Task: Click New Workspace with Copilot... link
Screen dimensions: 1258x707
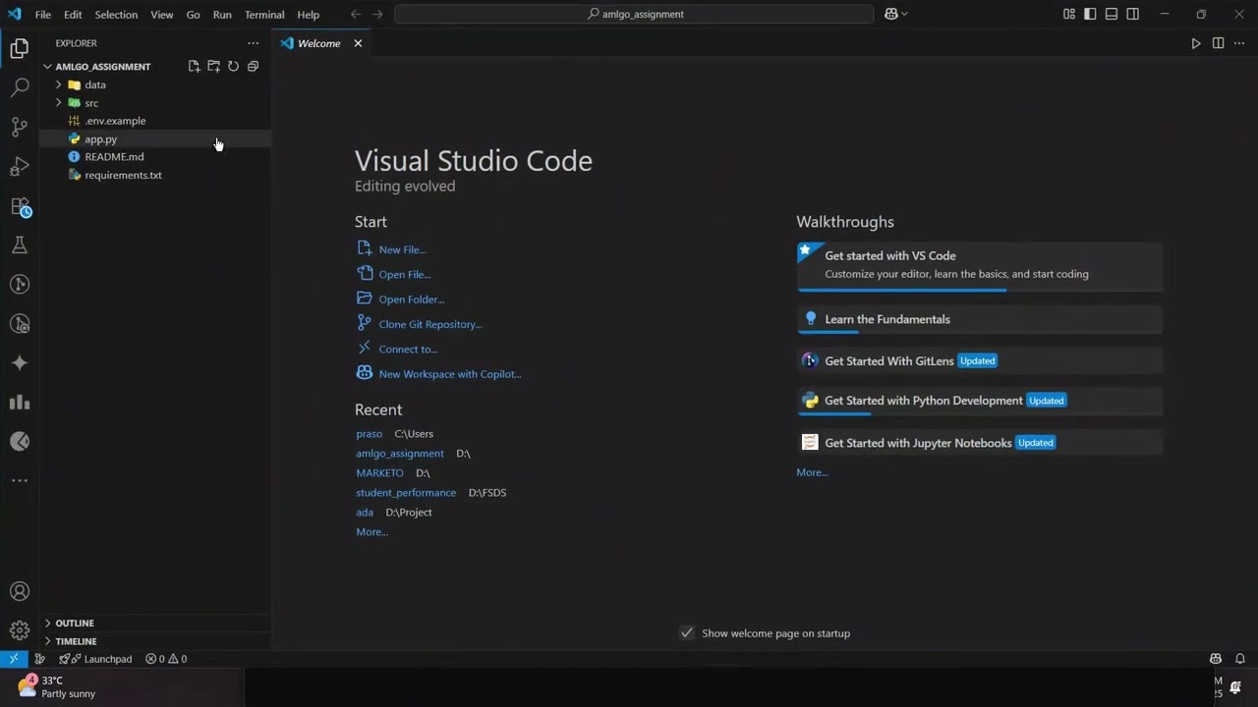Action: (x=450, y=374)
